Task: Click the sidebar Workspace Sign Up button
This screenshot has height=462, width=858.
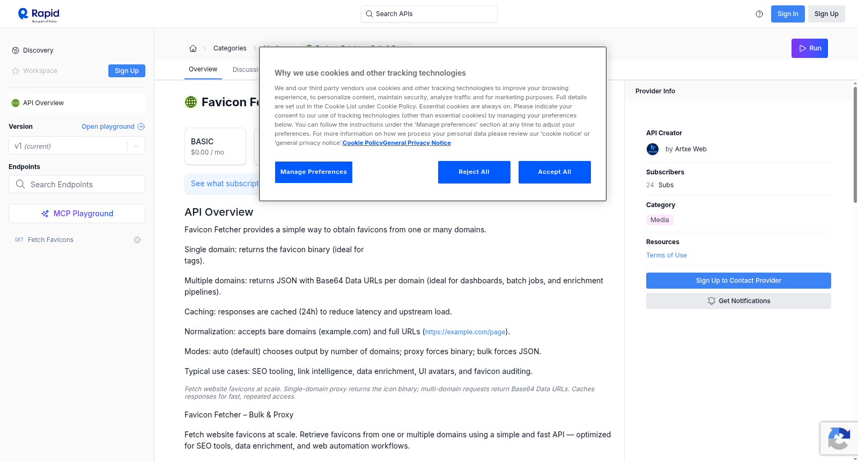Action: 127,71
